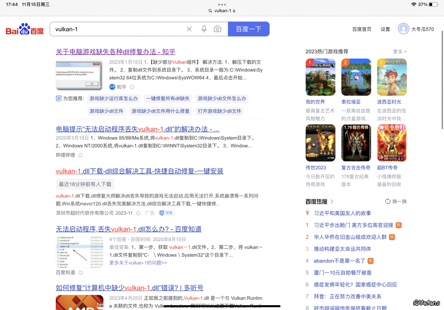This screenshot has height=310, width=444.
Task: Start voice search with microphone icon
Action: pyautogui.click(x=204, y=29)
